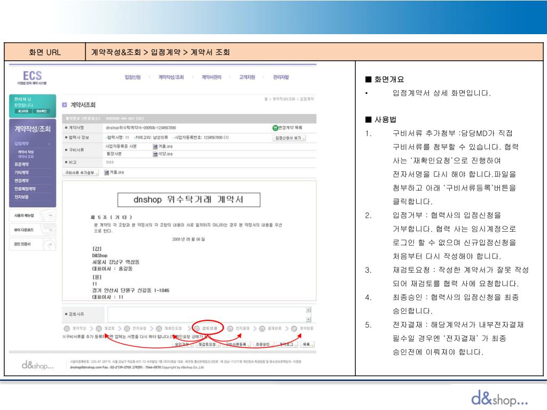Click the 계약로그 button
547x410 pixels.
(287, 344)
